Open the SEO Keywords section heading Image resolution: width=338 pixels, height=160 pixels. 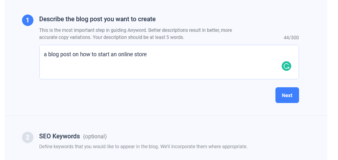(59, 136)
